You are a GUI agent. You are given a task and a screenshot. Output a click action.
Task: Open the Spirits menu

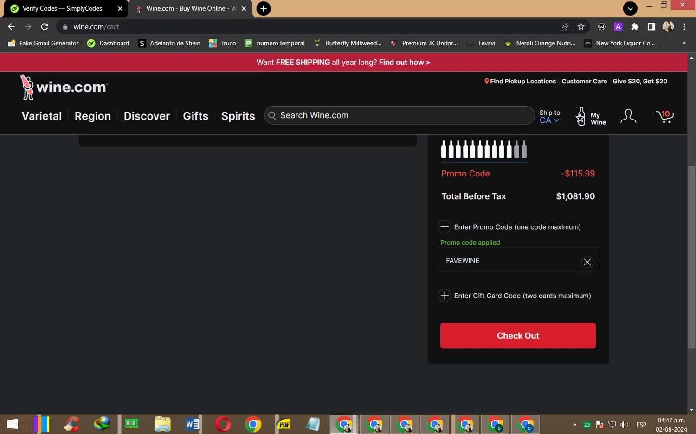click(238, 116)
